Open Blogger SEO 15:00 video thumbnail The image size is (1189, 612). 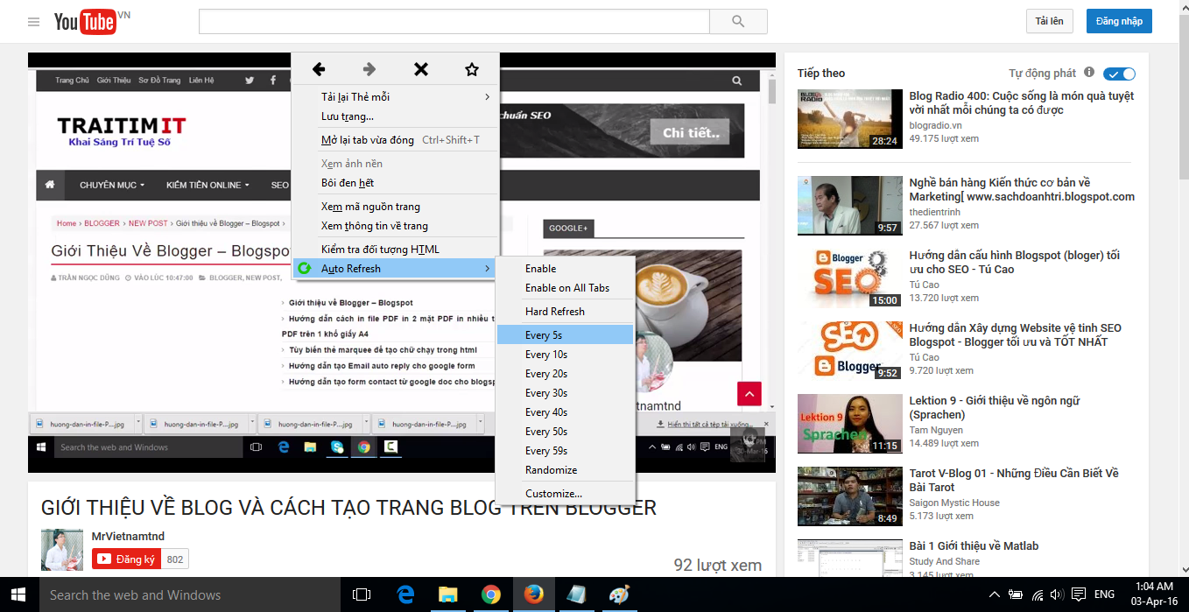(x=849, y=278)
